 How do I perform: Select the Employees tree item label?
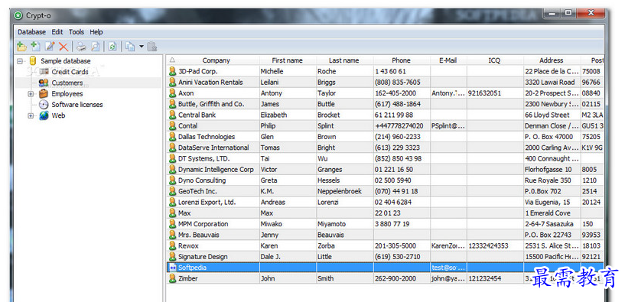tap(67, 93)
